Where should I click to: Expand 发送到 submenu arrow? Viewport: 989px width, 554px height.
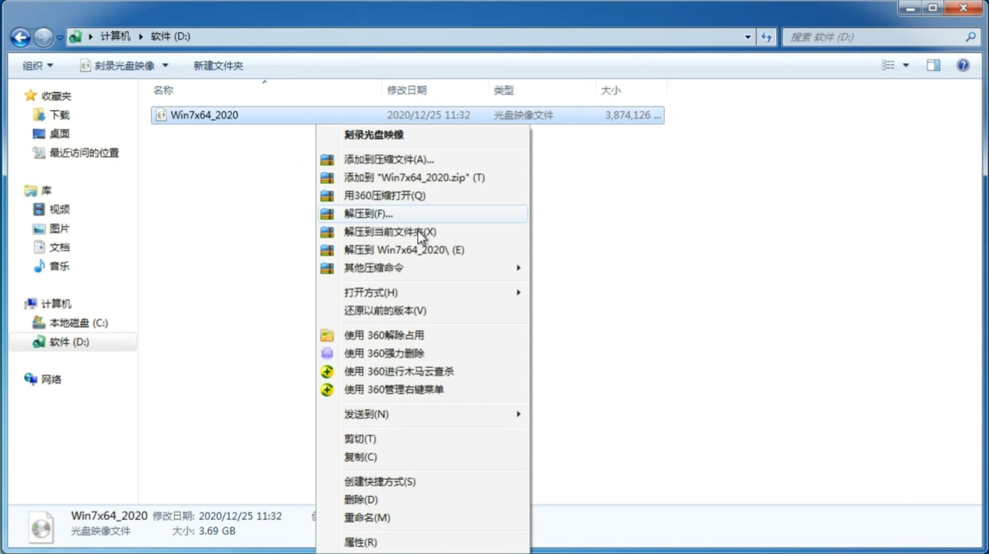[x=518, y=414]
